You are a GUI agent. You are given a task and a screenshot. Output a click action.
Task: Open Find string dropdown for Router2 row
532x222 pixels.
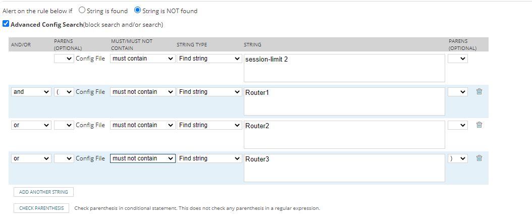(209, 125)
